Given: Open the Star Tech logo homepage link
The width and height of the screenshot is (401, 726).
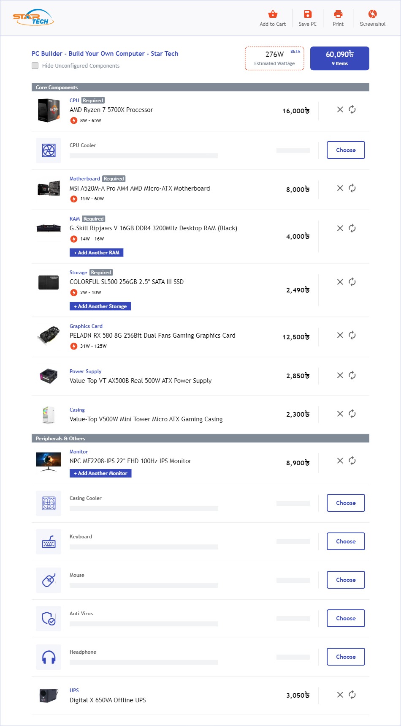Looking at the screenshot, I should point(33,18).
